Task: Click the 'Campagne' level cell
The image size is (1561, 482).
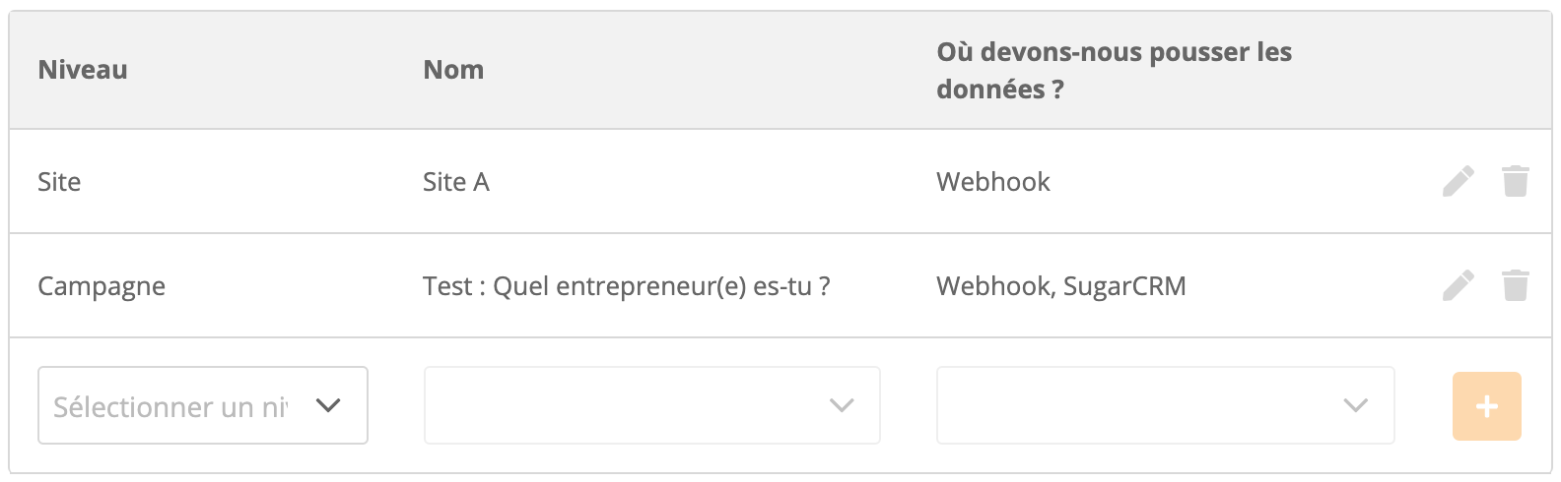Action: tap(102, 286)
